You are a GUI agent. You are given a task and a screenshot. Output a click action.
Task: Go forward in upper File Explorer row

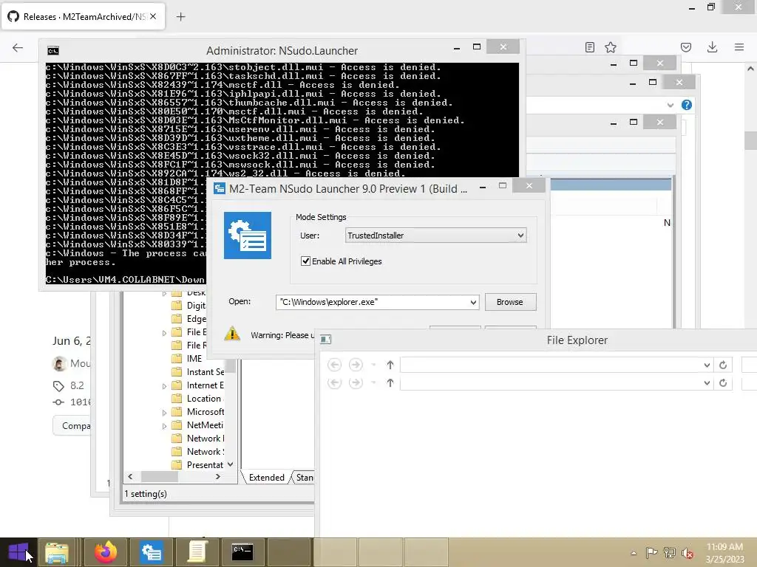356,365
